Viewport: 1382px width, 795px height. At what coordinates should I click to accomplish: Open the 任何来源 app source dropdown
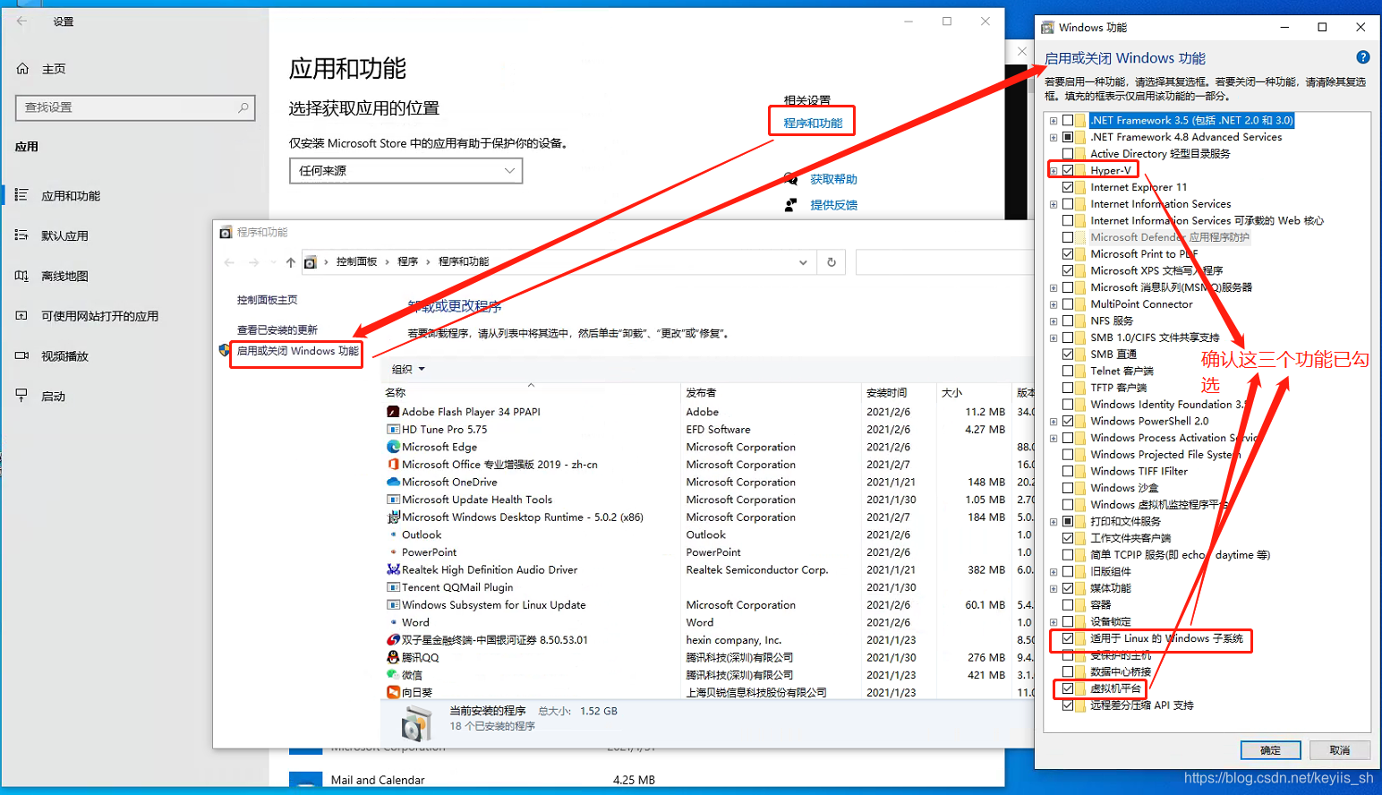coord(406,171)
